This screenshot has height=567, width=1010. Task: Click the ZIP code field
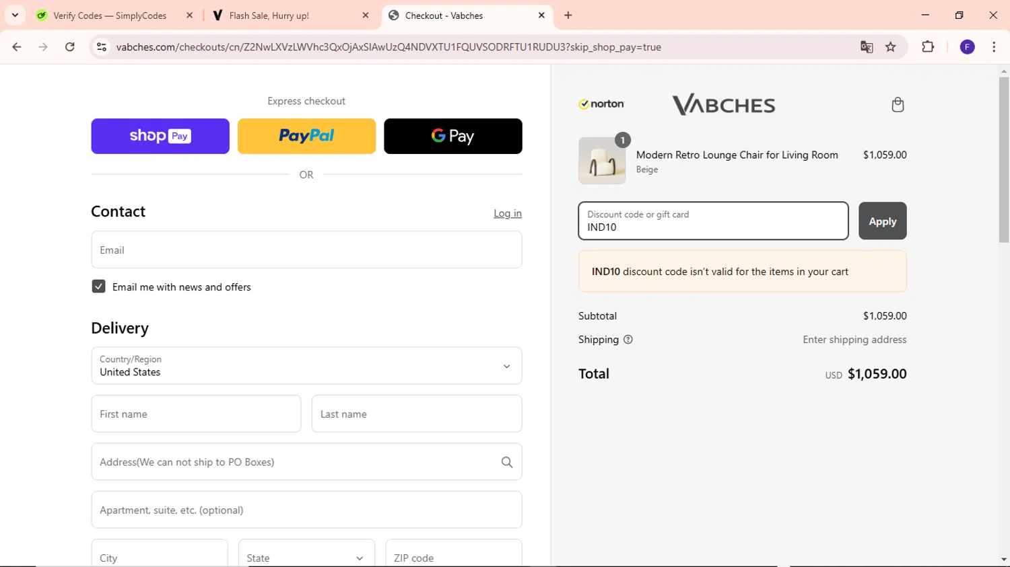[x=454, y=553]
